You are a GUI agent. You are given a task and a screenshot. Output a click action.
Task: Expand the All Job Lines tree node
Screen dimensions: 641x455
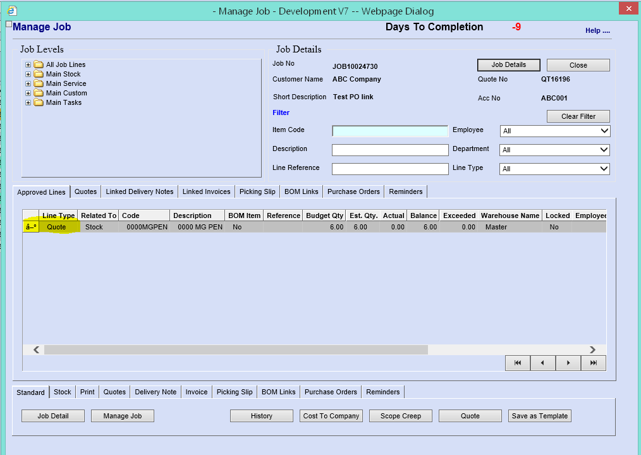28,64
